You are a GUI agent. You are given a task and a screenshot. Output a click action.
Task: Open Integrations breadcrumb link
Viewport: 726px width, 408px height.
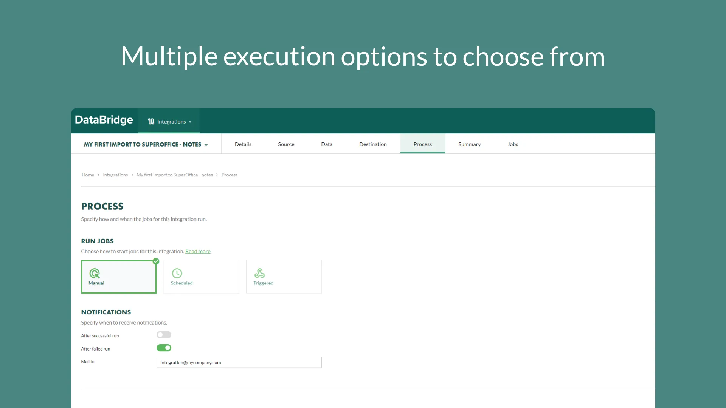pos(115,175)
